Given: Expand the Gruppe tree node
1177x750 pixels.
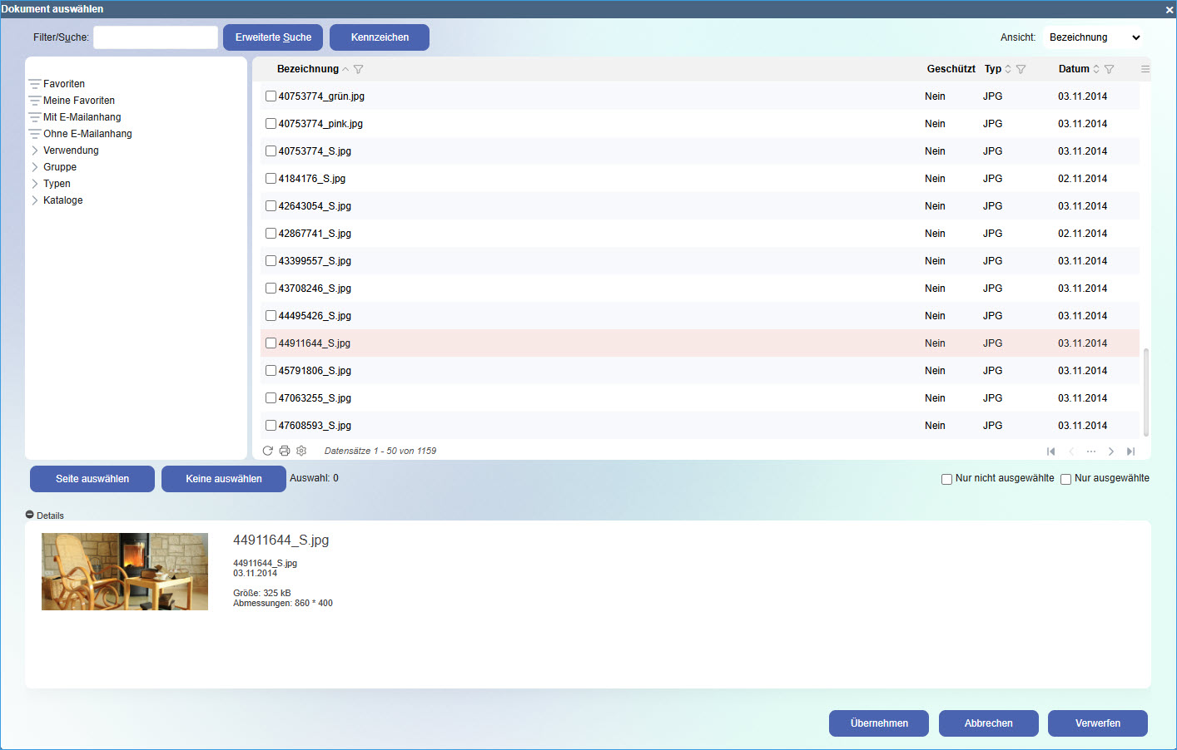Looking at the screenshot, I should pos(35,167).
